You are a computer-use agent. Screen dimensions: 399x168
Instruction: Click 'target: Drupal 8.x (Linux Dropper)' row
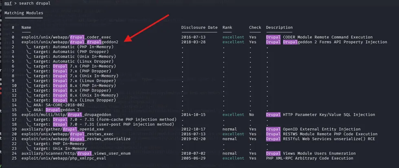click(71, 100)
